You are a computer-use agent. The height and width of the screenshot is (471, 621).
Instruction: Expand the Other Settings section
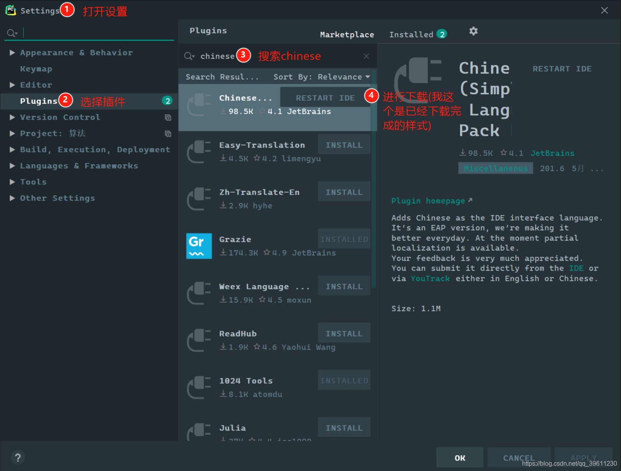pyautogui.click(x=12, y=198)
